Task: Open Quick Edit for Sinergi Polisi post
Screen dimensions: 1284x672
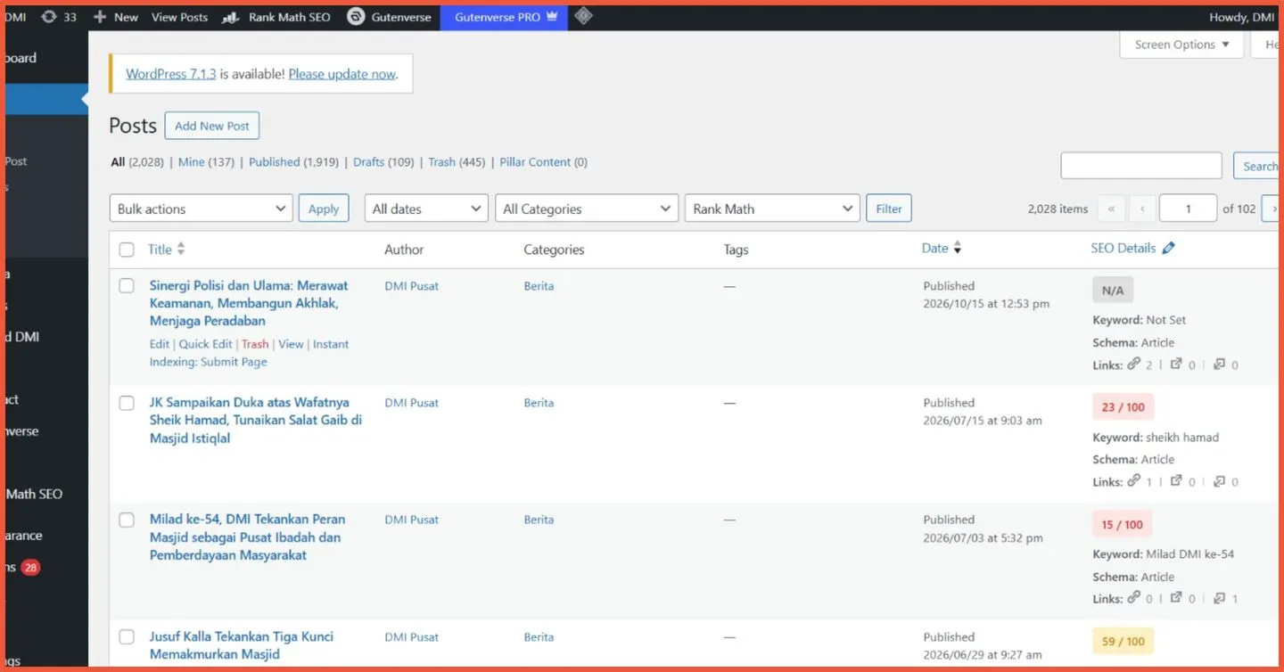Action: [x=205, y=344]
